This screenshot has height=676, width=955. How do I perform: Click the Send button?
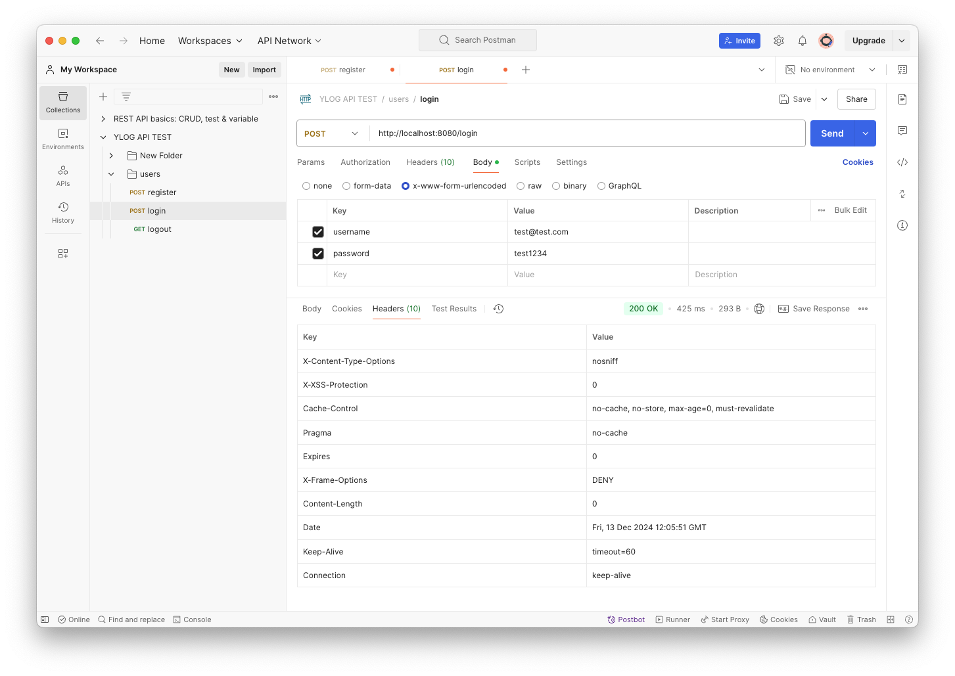(832, 133)
